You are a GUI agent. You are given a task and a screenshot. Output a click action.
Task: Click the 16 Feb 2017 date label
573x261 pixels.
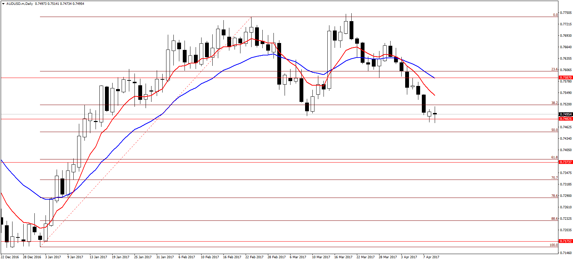[232, 257]
